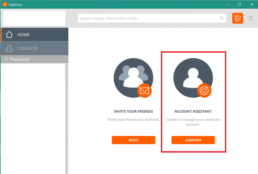Open the conference manager orange icon
This screenshot has height=174, width=258.
(x=237, y=18)
